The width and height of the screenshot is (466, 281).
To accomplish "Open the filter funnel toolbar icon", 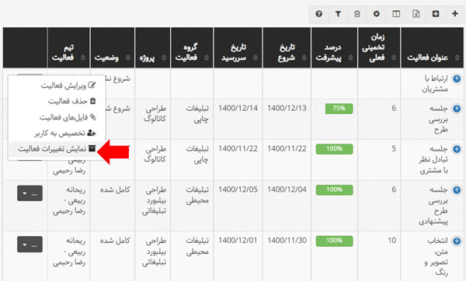I will pos(338,14).
